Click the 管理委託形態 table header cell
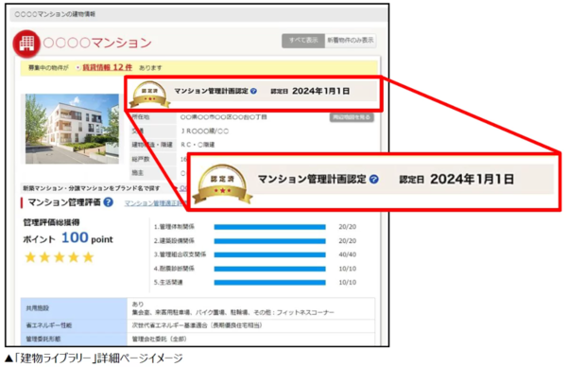Screen dimensions: 567x367 pyautogui.click(x=74, y=339)
